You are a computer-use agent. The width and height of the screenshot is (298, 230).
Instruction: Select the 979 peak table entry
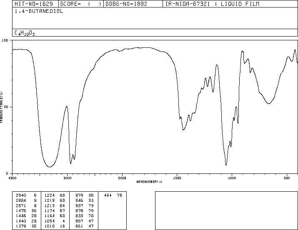coord(84,195)
